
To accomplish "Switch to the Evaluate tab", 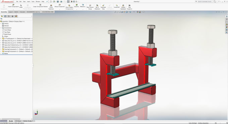I will click(x=22, y=12).
